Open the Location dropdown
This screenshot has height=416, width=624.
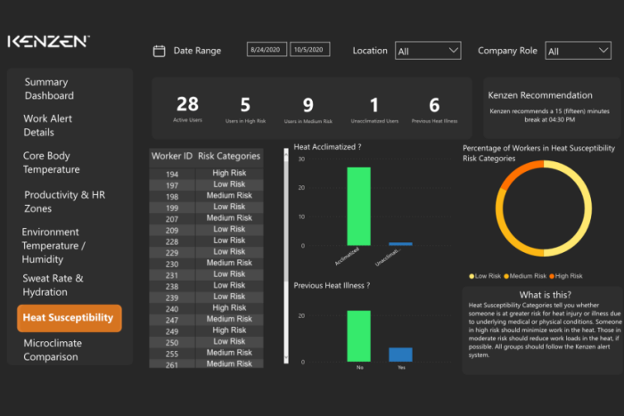[x=428, y=51]
